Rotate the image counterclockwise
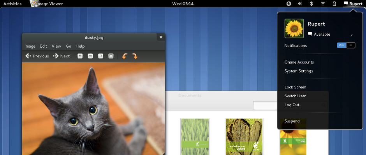Image resolution: width=366 pixels, height=155 pixels. [x=125, y=56]
